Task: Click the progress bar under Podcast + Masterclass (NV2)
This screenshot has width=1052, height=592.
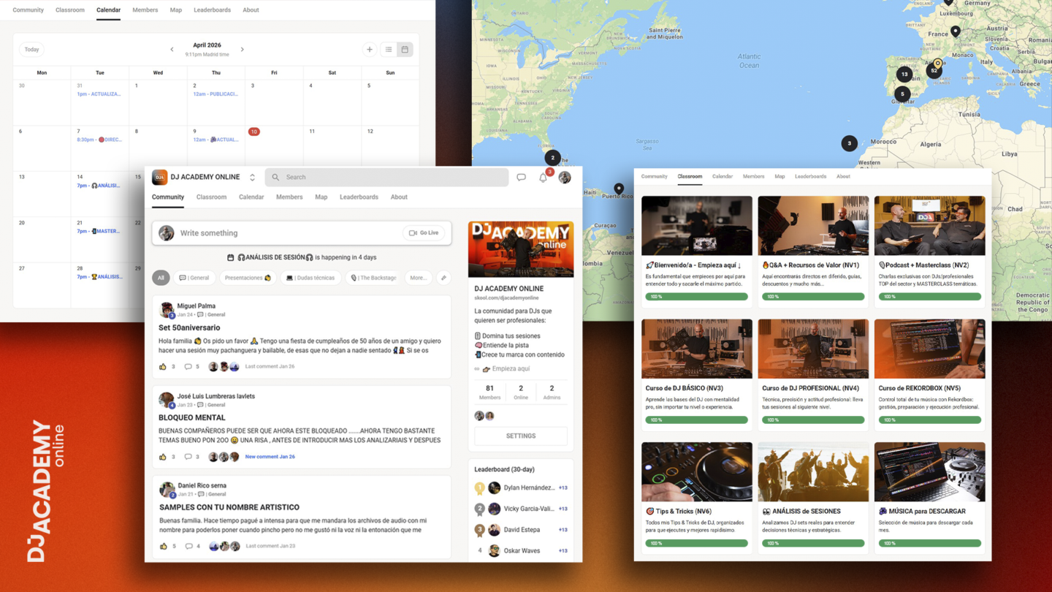Action: click(929, 297)
